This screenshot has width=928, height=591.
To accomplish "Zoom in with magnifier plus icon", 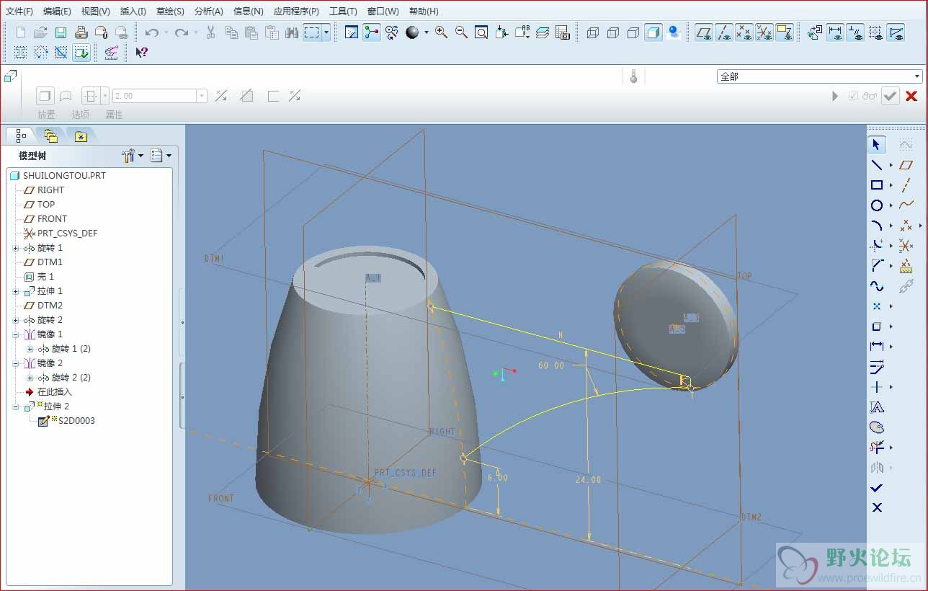I will click(441, 32).
